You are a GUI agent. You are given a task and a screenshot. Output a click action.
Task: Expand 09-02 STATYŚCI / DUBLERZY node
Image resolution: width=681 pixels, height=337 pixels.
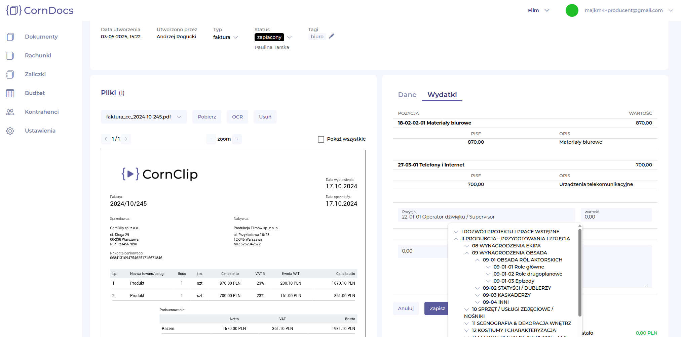coord(477,288)
